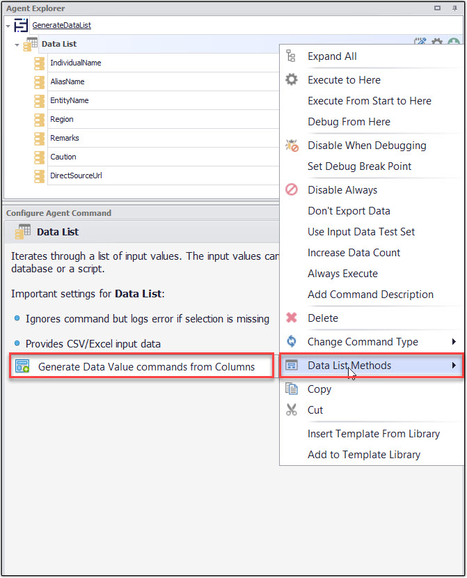Open the GenerateDataList agent link
The height and width of the screenshot is (578, 467).
click(61, 25)
